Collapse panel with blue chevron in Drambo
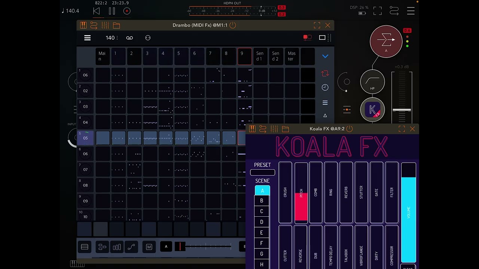479x269 pixels. tap(325, 56)
